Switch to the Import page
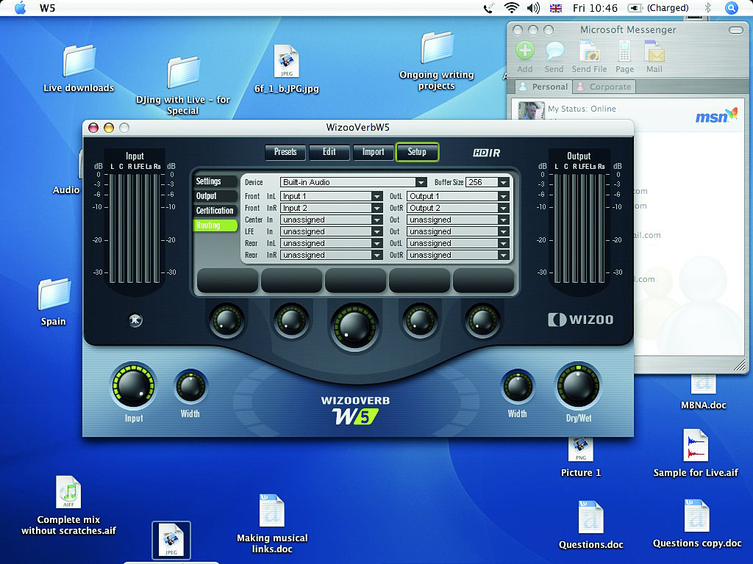The image size is (753, 564). pyautogui.click(x=373, y=152)
